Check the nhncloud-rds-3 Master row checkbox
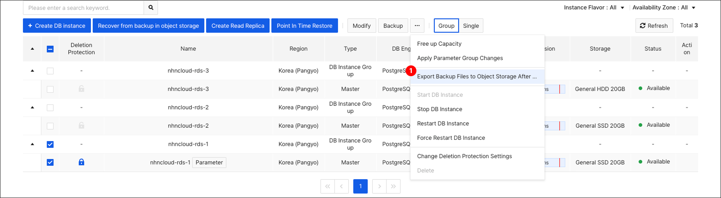721x198 pixels. [x=50, y=89]
